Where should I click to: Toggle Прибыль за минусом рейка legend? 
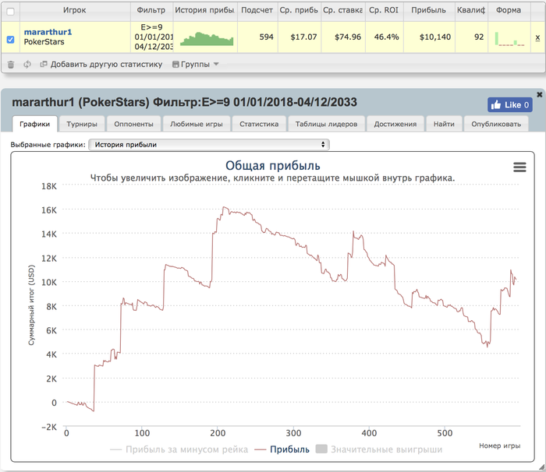(x=179, y=449)
